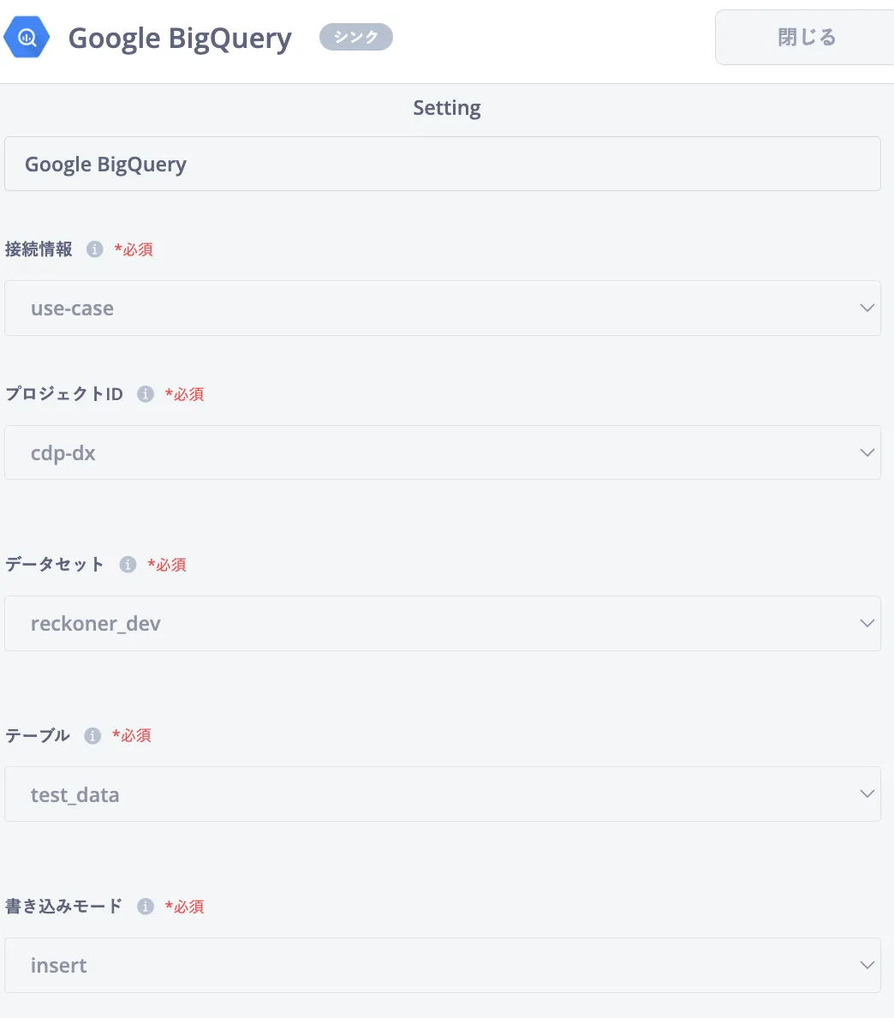This screenshot has height=1018, width=894.
Task: Show info tooltip icon for データセット
Action: pos(128,565)
